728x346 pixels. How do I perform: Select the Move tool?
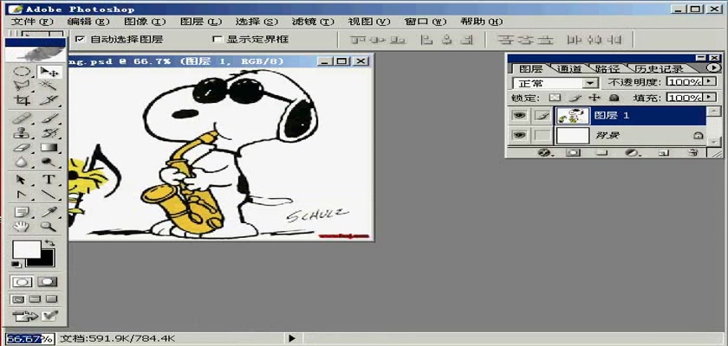coord(49,72)
